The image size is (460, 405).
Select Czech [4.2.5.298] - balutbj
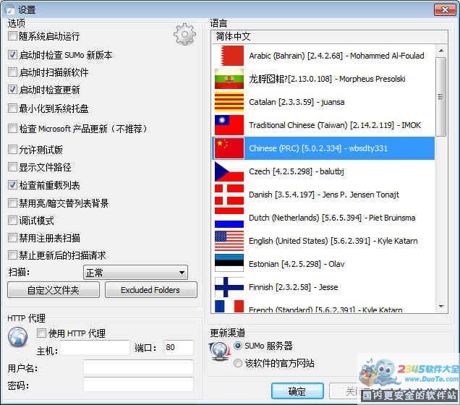tap(323, 171)
